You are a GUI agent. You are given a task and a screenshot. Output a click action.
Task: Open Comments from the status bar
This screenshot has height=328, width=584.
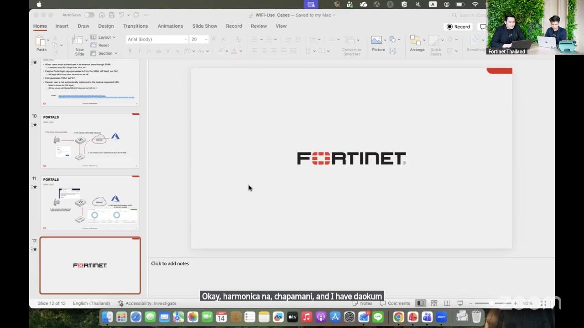click(x=395, y=303)
